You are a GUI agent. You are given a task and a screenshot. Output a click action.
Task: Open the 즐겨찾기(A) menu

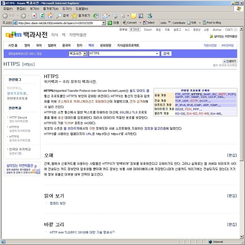[x=51, y=9]
